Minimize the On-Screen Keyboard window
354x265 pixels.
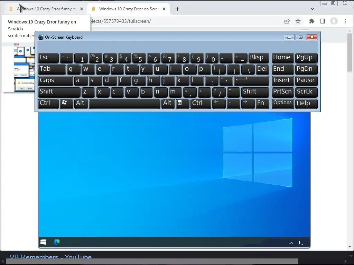click(289, 37)
